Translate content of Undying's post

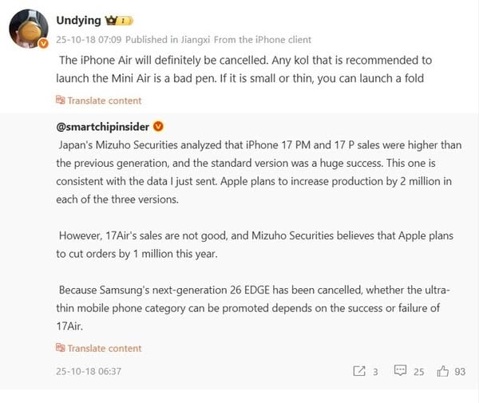[105, 101]
